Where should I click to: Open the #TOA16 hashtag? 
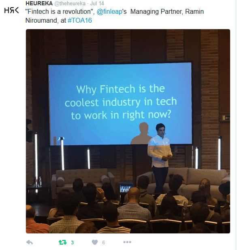coord(80,20)
